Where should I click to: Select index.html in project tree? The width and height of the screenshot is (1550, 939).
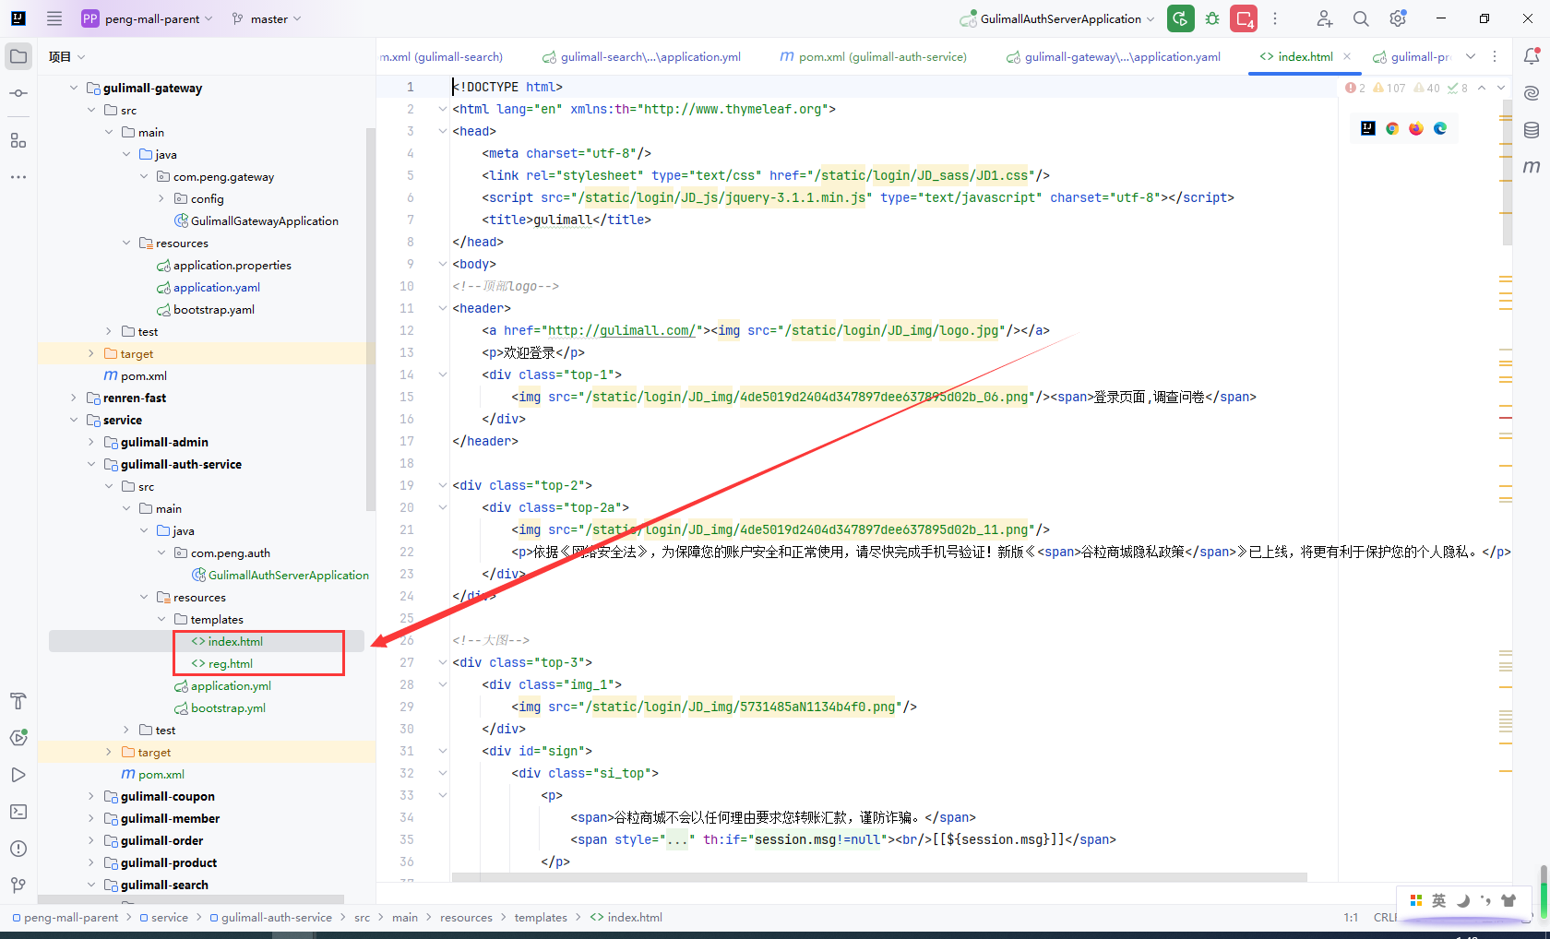[x=235, y=641]
